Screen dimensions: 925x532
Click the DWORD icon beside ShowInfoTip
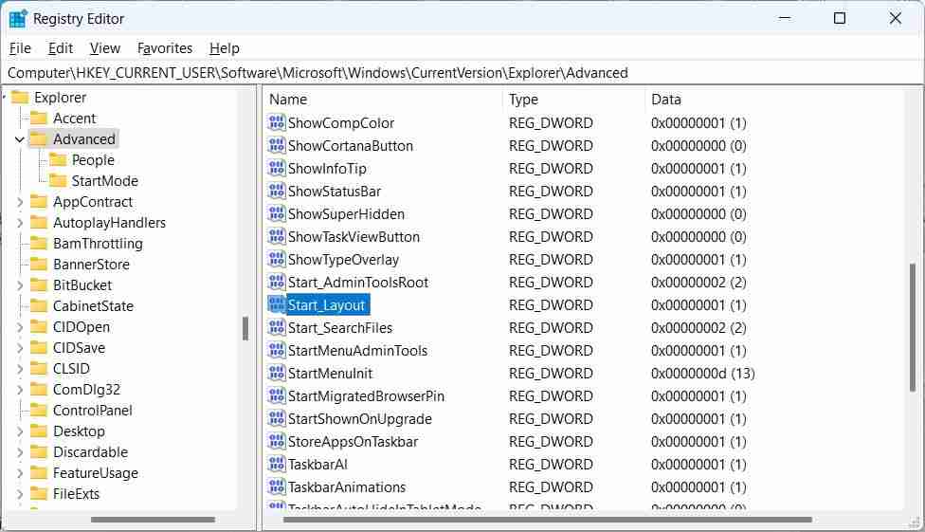277,168
